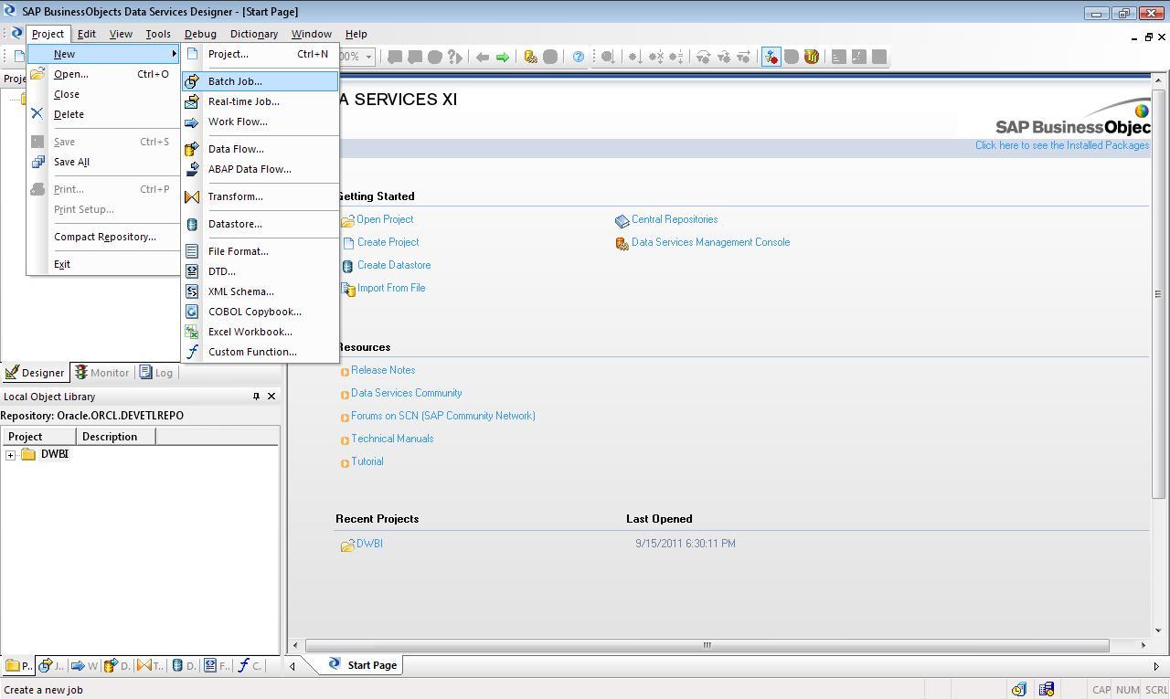Click the highlighted breakpoint filter toolbar icon
This screenshot has width=1170, height=699.
coord(771,57)
